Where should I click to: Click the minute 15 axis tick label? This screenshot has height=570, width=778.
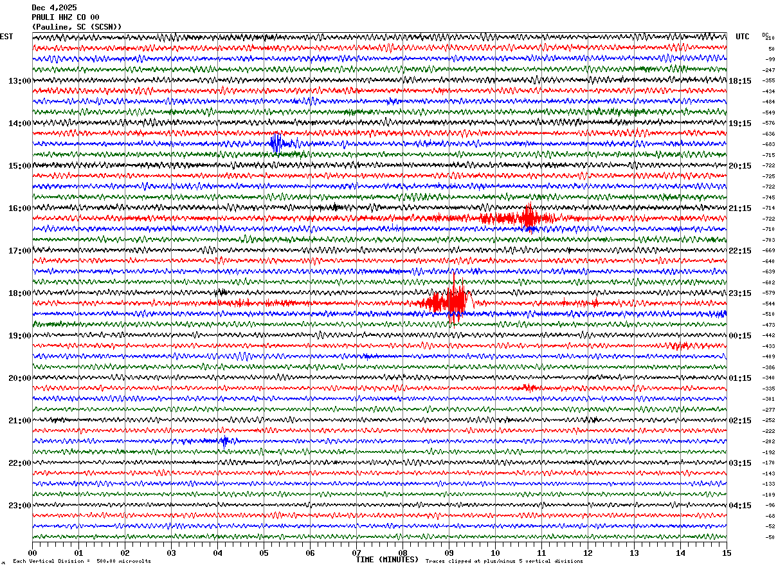pos(727,553)
